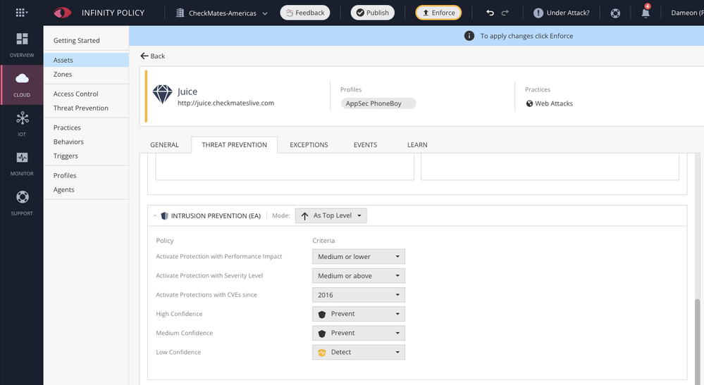Open Medium Confidence Prevent dropdown
Image resolution: width=704 pixels, height=385 pixels.
(x=359, y=333)
